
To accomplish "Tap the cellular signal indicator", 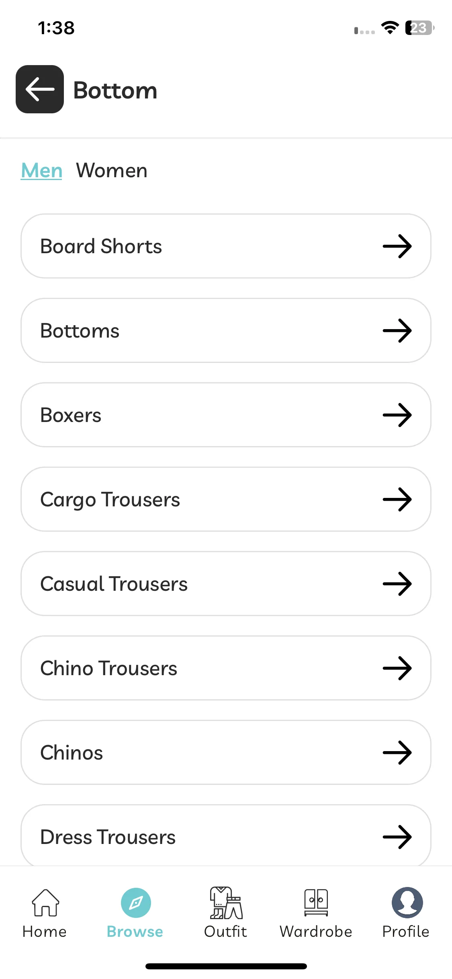I will tap(364, 31).
